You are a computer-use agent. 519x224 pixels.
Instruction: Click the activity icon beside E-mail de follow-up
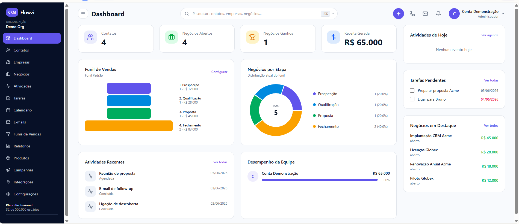[x=90, y=191]
